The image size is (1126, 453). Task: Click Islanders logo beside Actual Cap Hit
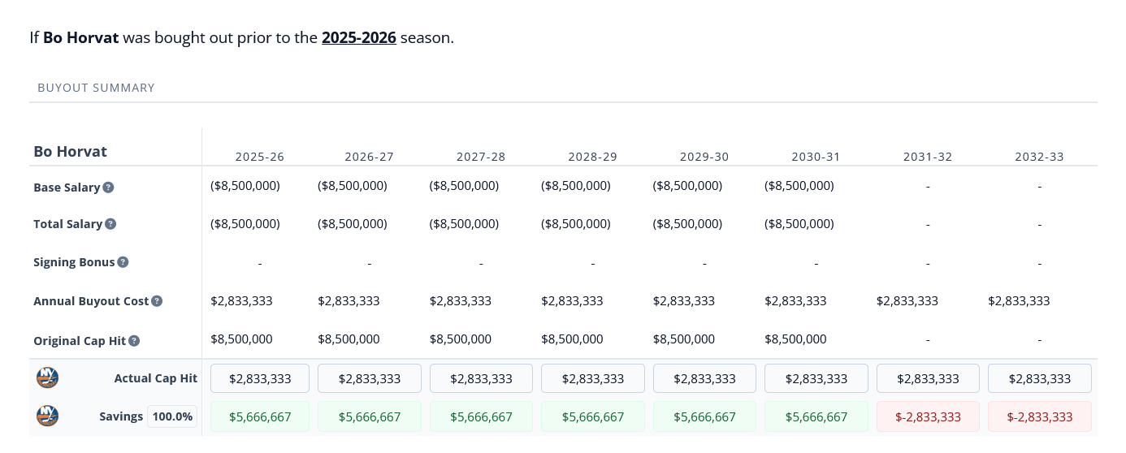pos(48,378)
